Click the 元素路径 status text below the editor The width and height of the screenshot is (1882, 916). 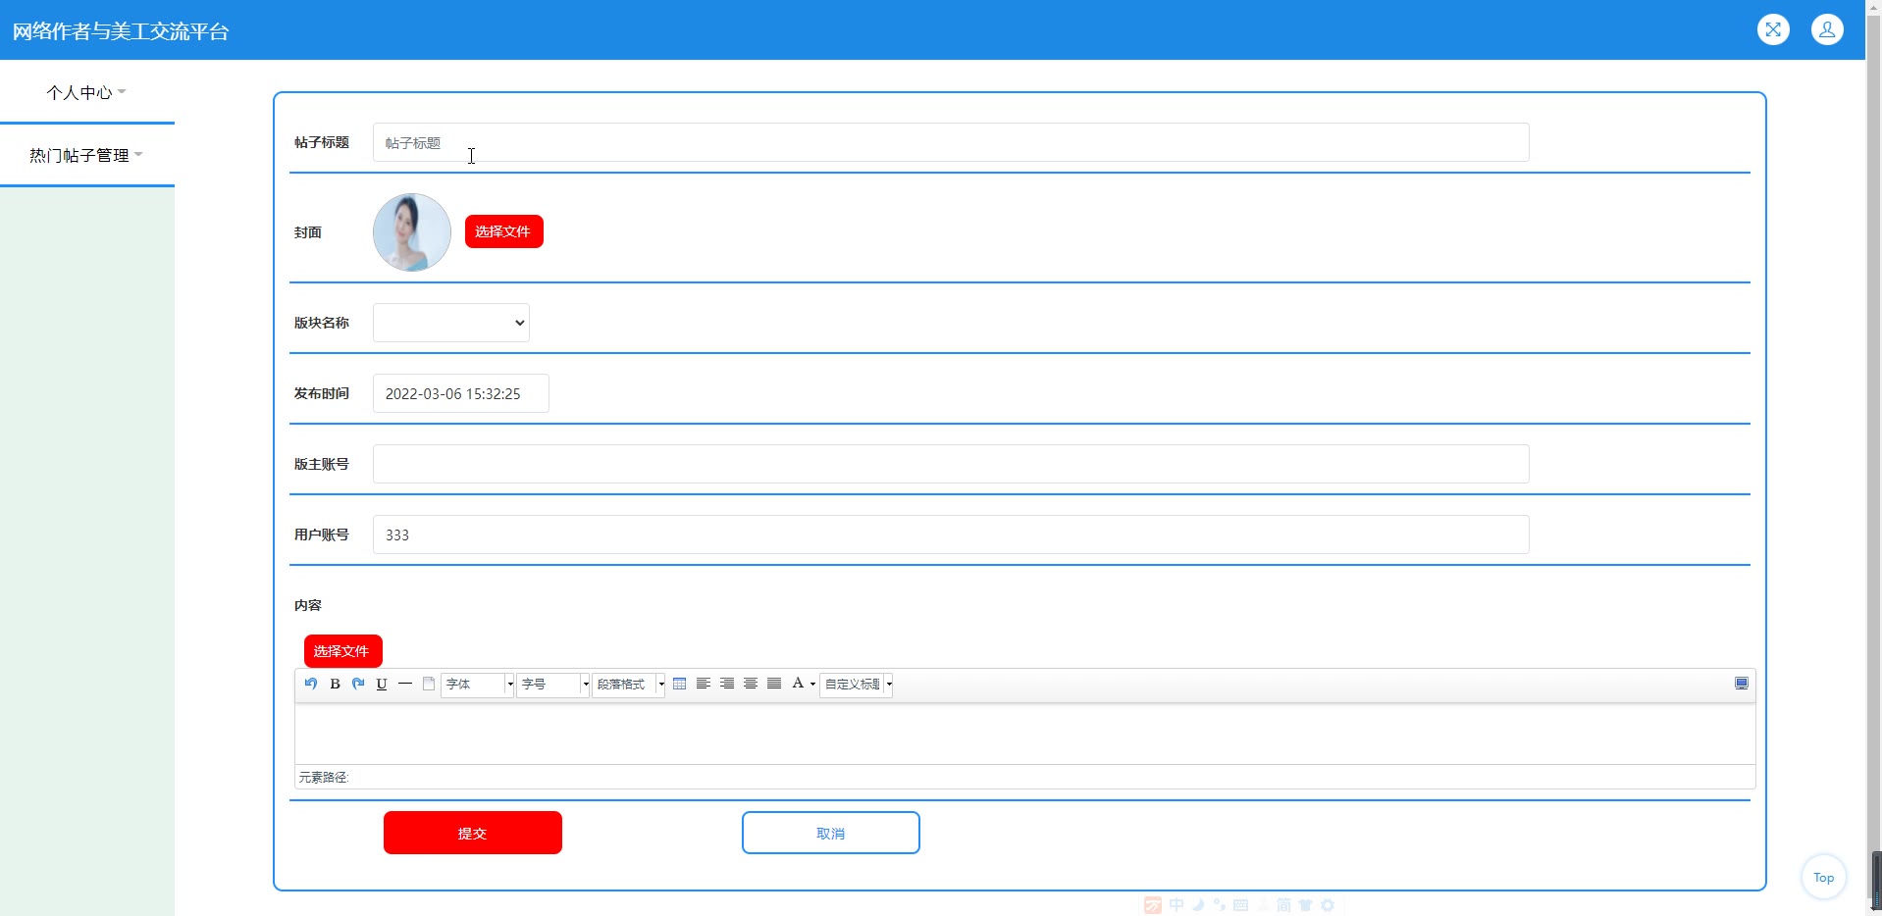pos(324,778)
